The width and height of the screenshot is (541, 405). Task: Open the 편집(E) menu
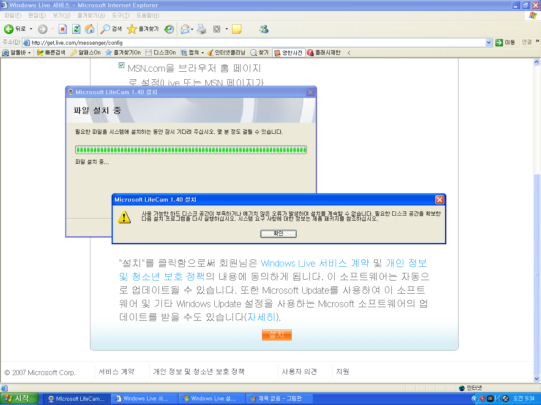pyautogui.click(x=37, y=15)
